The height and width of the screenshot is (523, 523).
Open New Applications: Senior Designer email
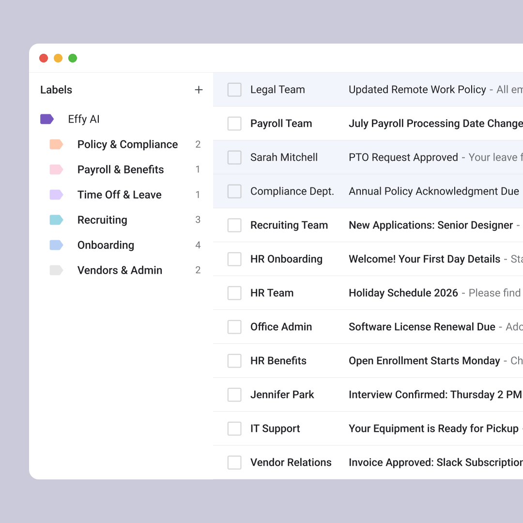tap(431, 225)
